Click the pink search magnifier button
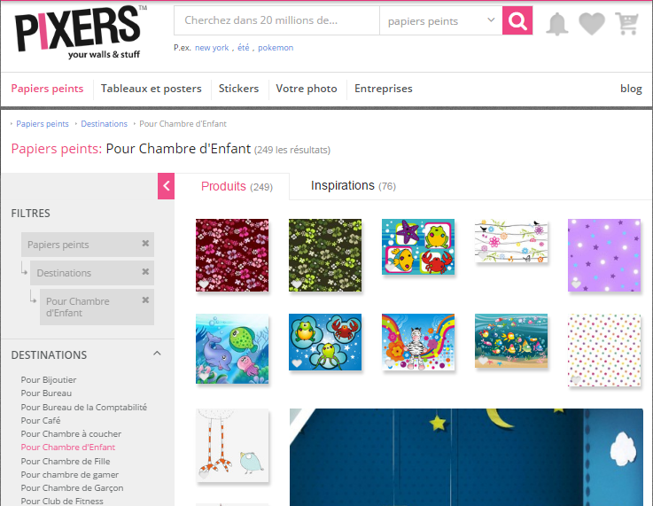The width and height of the screenshot is (653, 506). pyautogui.click(x=517, y=20)
